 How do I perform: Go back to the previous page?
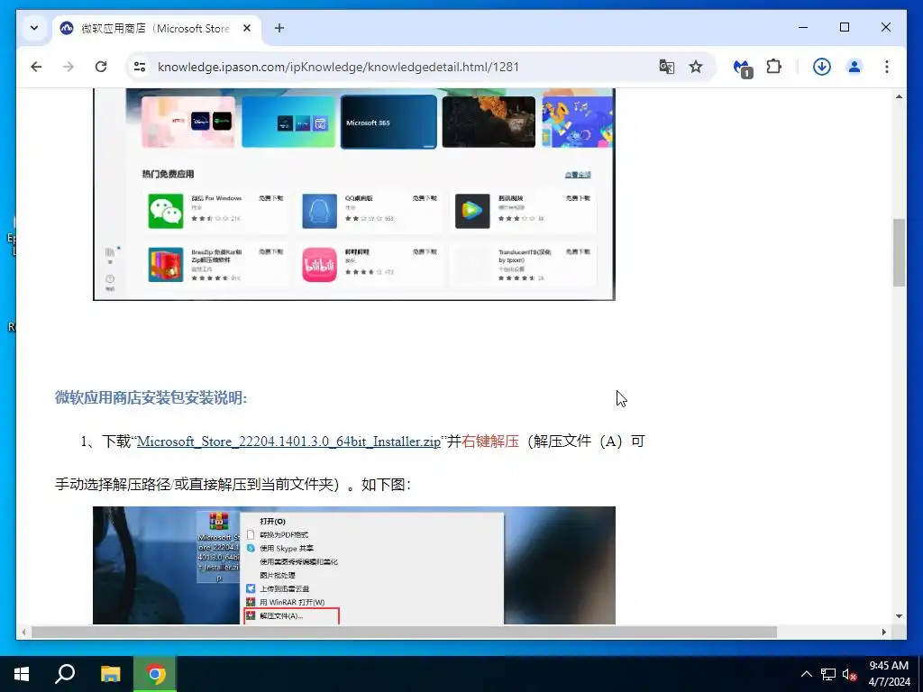pos(36,67)
